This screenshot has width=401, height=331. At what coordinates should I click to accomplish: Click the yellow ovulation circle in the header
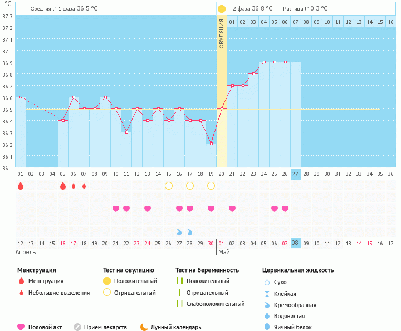[x=222, y=9]
